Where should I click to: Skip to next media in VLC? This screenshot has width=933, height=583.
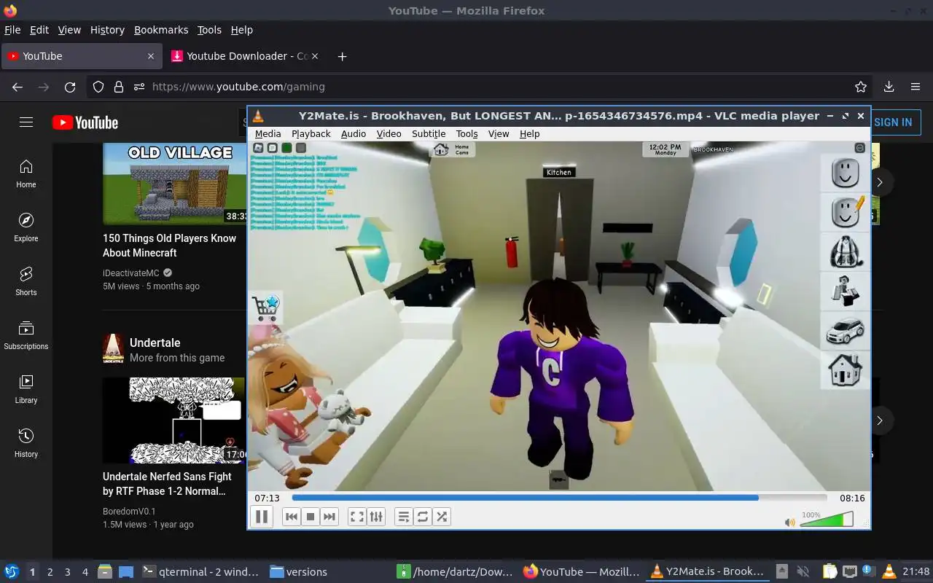pos(329,517)
